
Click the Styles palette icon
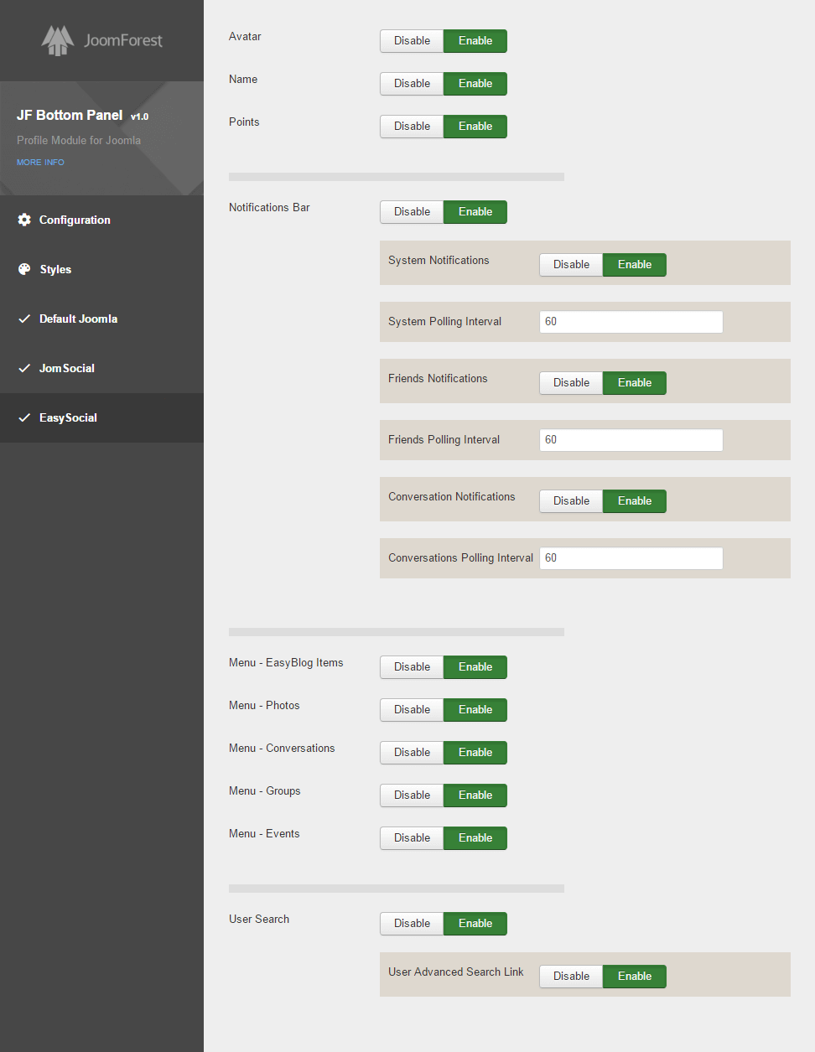coord(24,269)
